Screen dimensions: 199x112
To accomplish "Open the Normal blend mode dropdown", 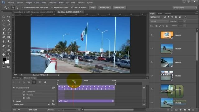I will click(x=159, y=21).
